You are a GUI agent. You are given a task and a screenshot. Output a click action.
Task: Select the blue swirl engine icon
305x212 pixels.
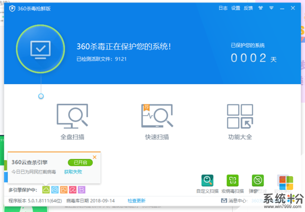tap(55, 190)
